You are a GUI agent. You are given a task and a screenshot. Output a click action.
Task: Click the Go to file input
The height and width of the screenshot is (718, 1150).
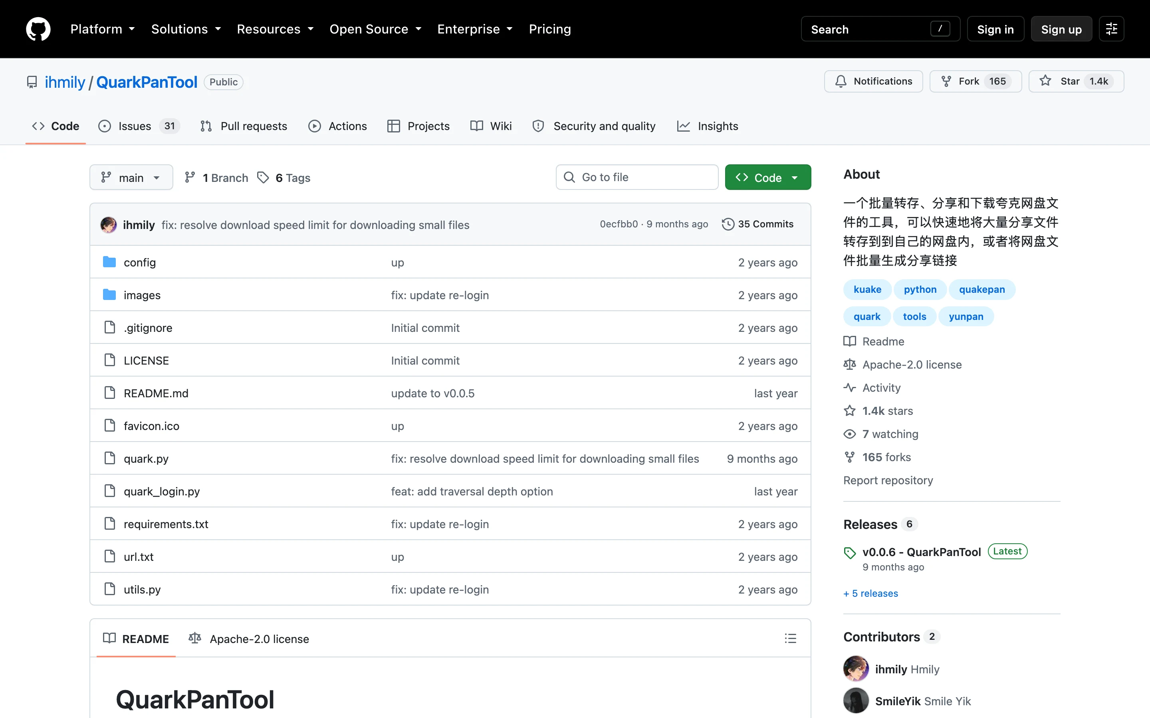637,177
